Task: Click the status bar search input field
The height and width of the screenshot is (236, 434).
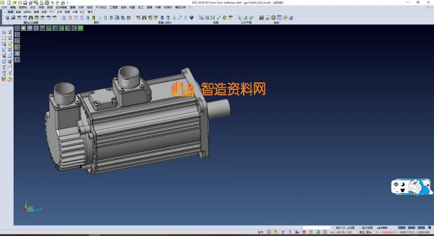Action: (316, 228)
